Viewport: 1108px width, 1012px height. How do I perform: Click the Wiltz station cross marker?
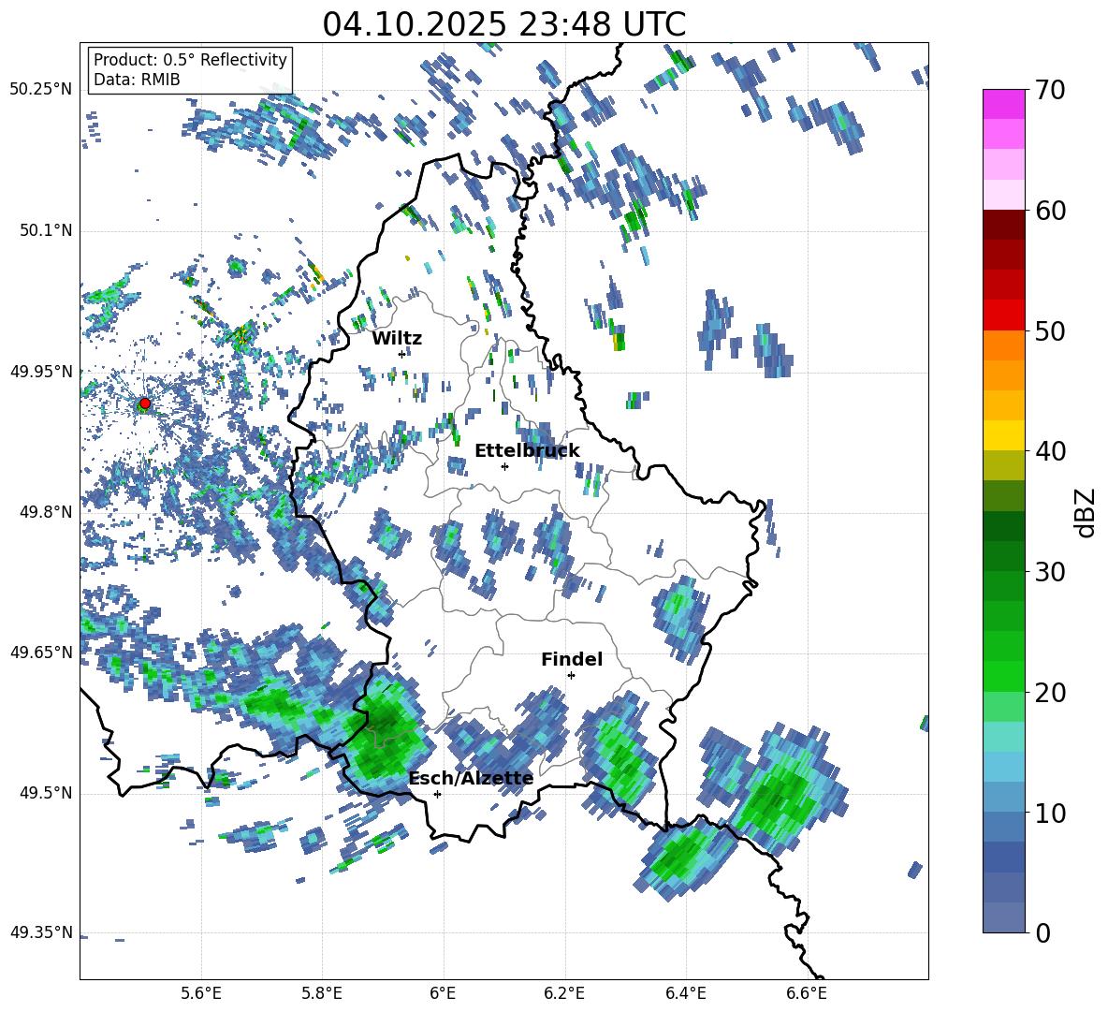point(402,354)
